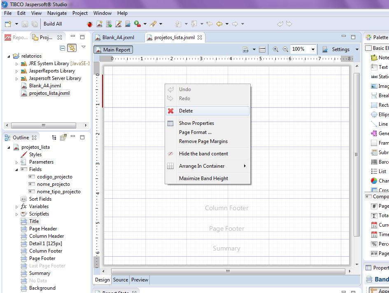The width and height of the screenshot is (389, 293).
Task: Click the pencil-over-picture icon in the main toolbar
Action: tap(118, 24)
